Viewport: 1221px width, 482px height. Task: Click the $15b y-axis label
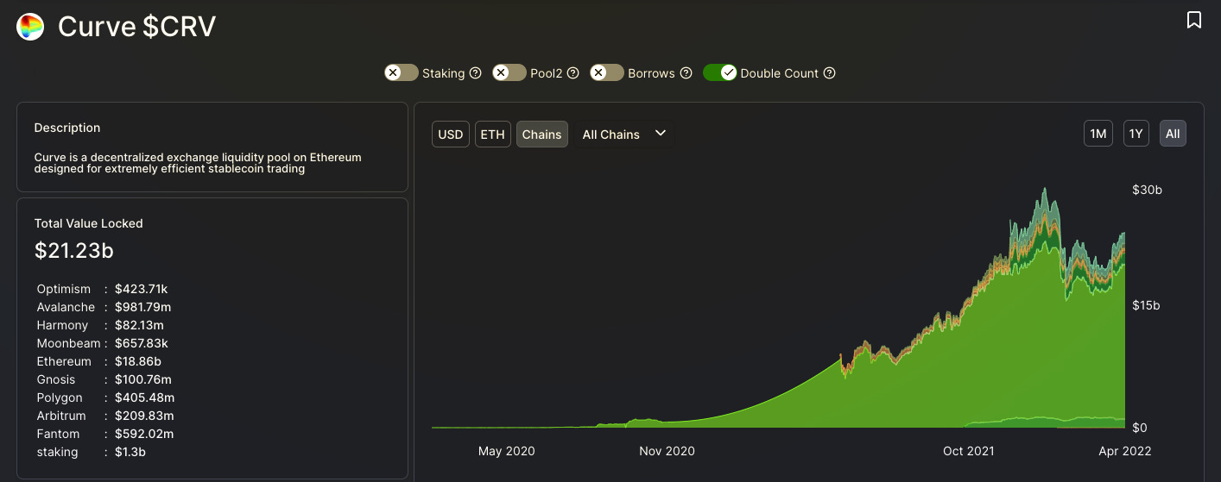point(1147,305)
